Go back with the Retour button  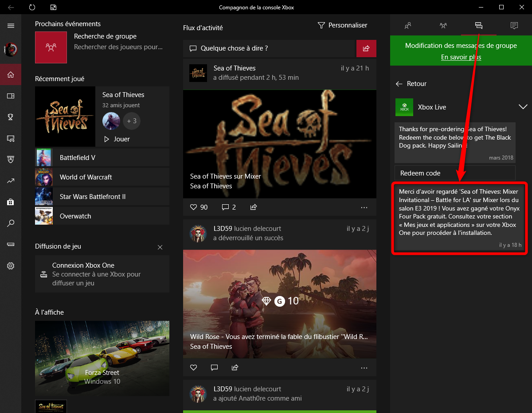point(411,84)
